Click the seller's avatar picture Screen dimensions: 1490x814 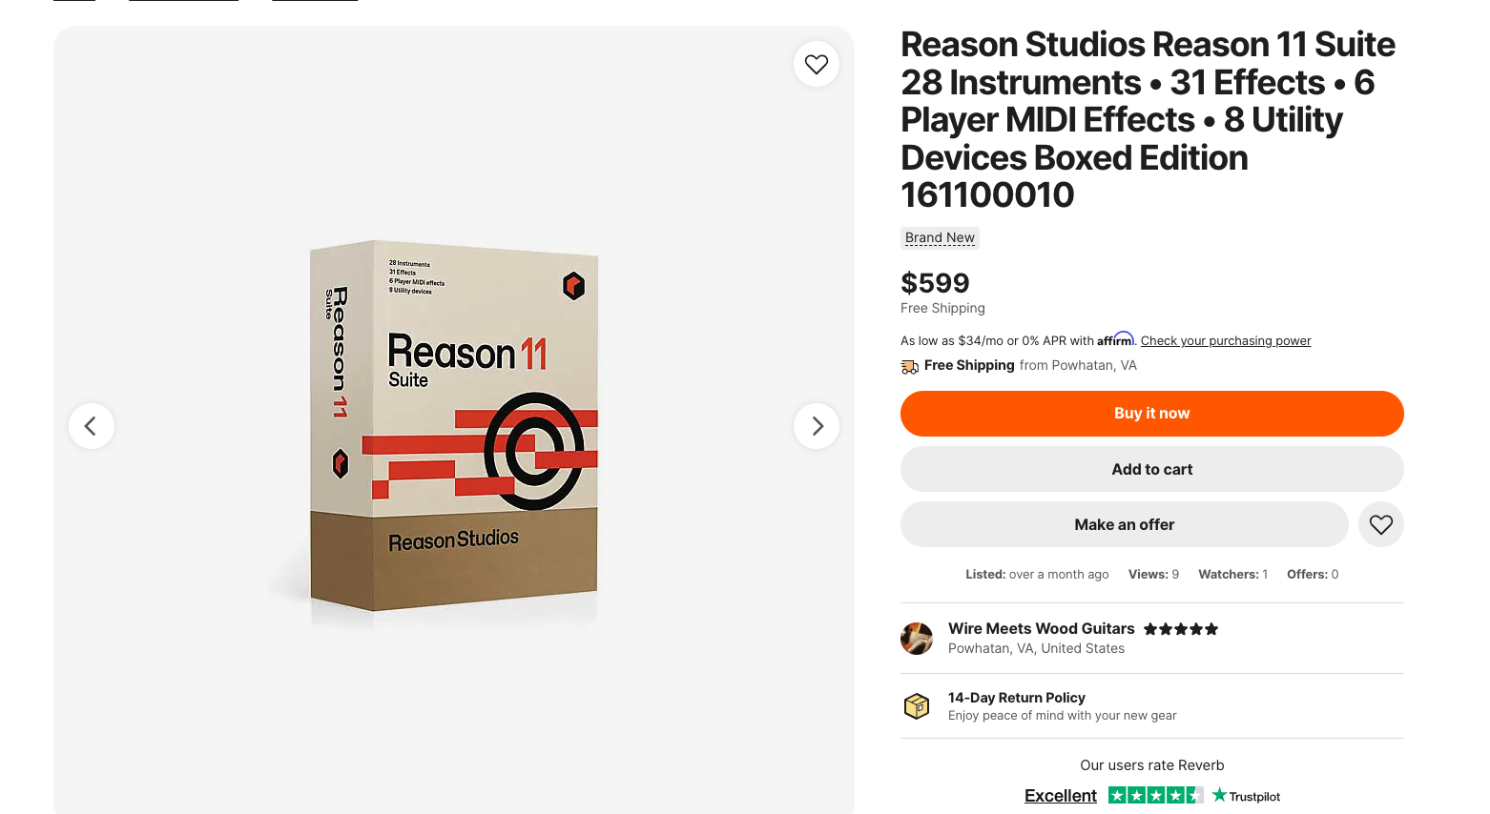917,639
